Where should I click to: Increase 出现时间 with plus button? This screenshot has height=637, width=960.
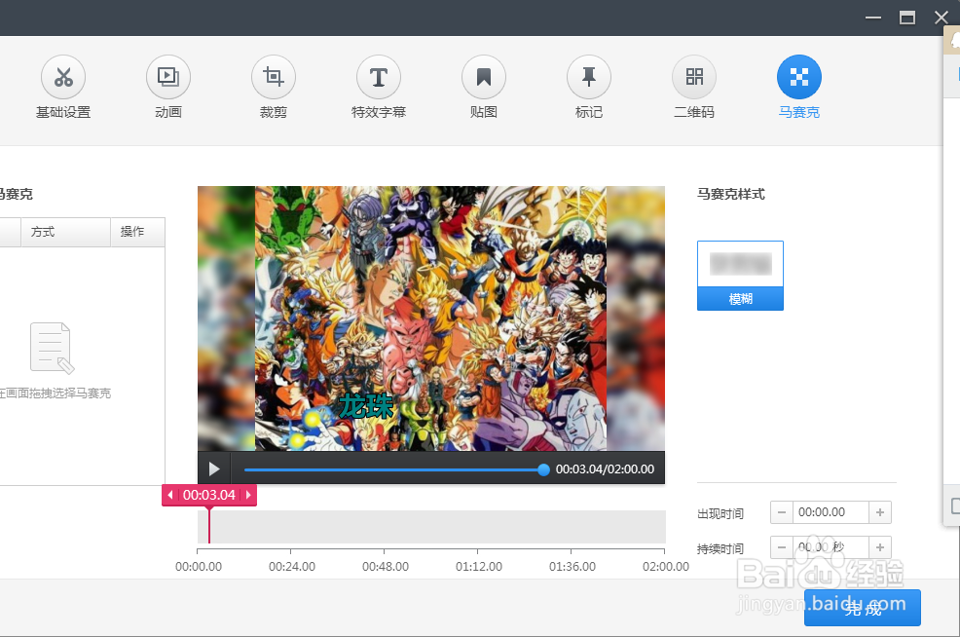point(880,512)
